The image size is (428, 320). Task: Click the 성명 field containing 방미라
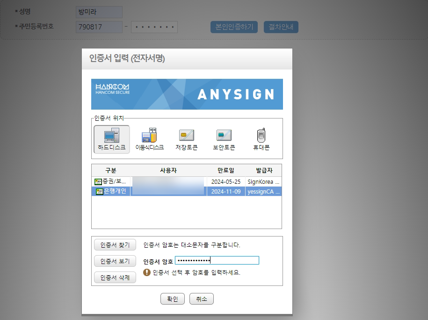click(99, 12)
